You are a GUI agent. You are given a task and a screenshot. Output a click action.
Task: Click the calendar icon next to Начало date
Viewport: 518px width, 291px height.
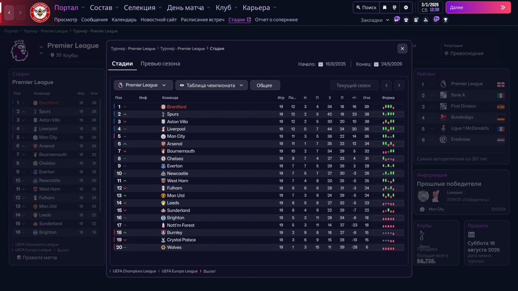pyautogui.click(x=321, y=64)
